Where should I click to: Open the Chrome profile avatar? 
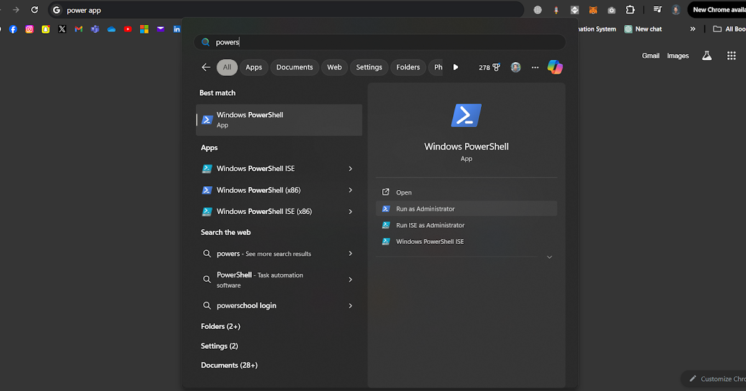point(676,10)
